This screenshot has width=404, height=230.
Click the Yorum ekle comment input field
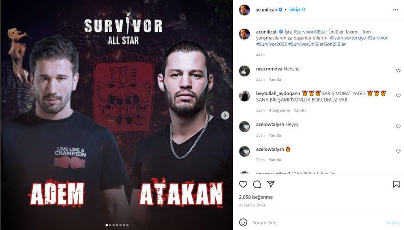click(x=317, y=223)
